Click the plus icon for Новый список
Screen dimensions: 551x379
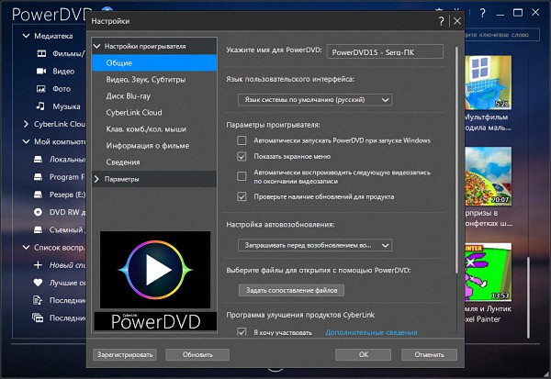coord(38,265)
